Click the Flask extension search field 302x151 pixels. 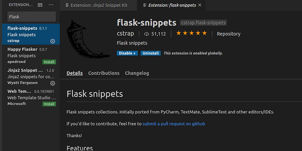click(32, 17)
